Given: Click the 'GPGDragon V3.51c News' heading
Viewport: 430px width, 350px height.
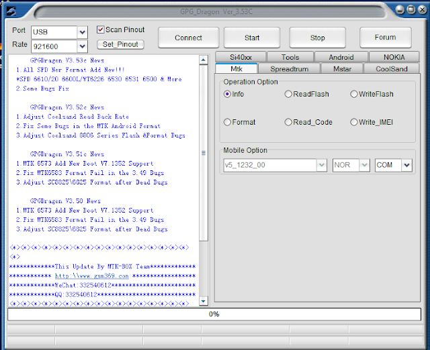Looking at the screenshot, I should (x=67, y=154).
